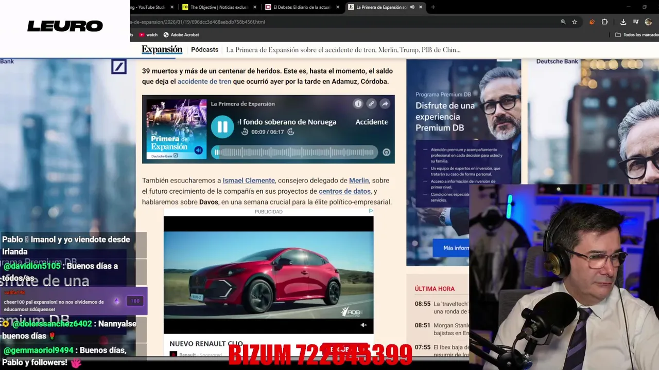This screenshot has height=370, width=659.
Task: Pause the La Primera de Expansión podcast
Action: tap(222, 127)
